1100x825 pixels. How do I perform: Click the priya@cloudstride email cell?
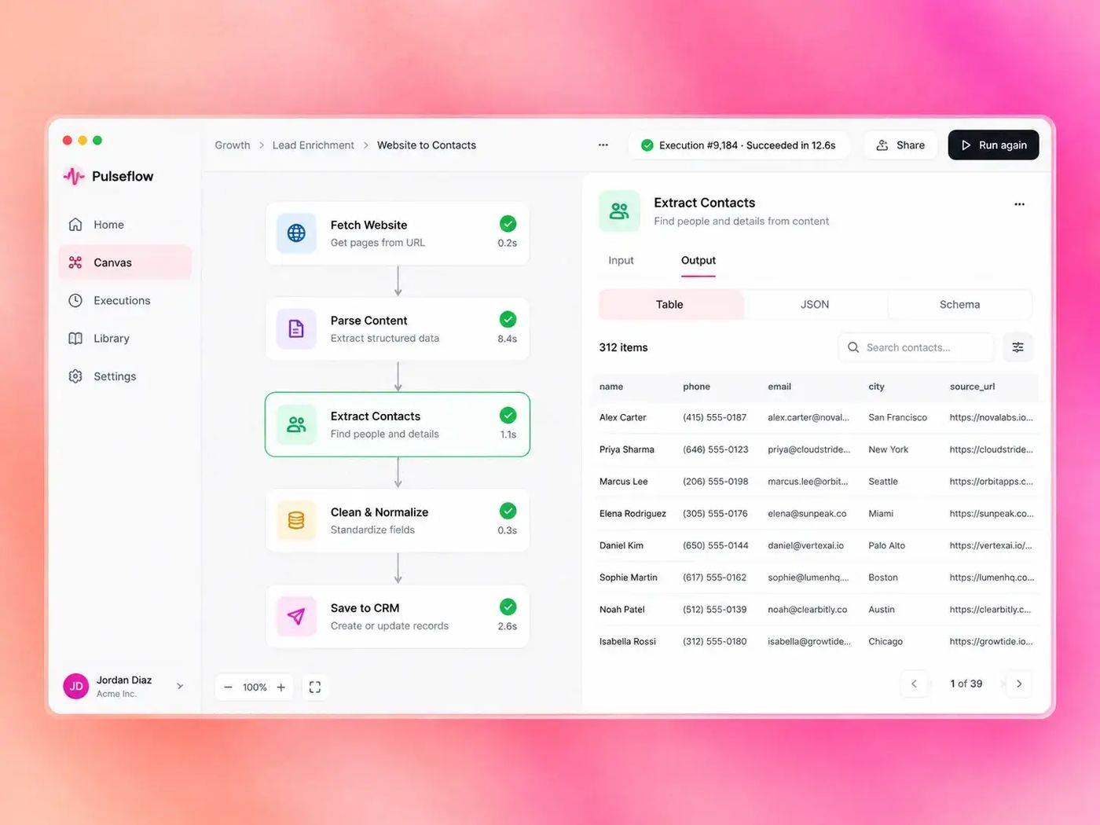tap(809, 449)
